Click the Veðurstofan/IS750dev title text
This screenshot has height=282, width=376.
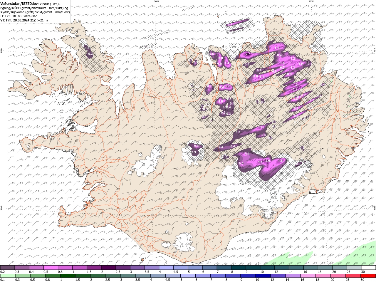[19, 3]
